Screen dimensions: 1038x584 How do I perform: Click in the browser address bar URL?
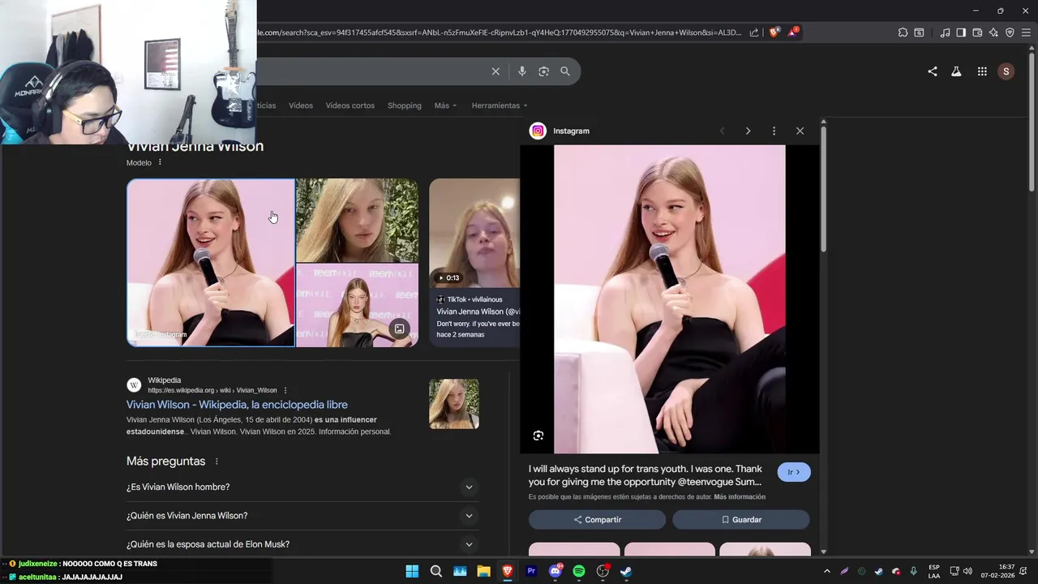499,32
